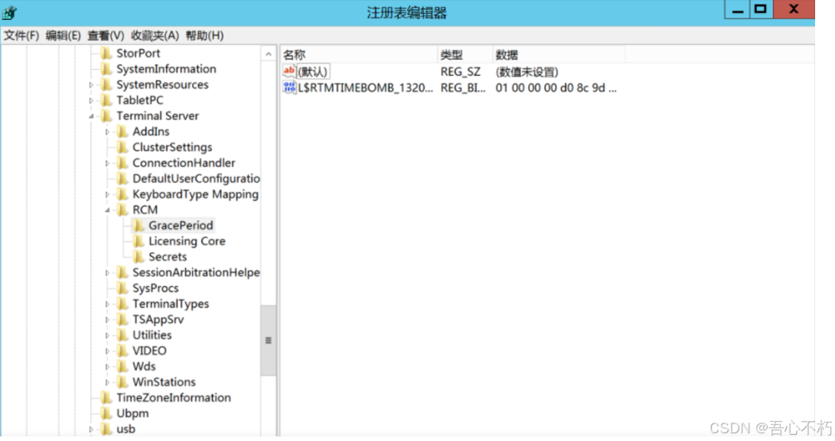Click the Registry Editor app icon in title bar
The height and width of the screenshot is (441, 835).
(x=10, y=12)
